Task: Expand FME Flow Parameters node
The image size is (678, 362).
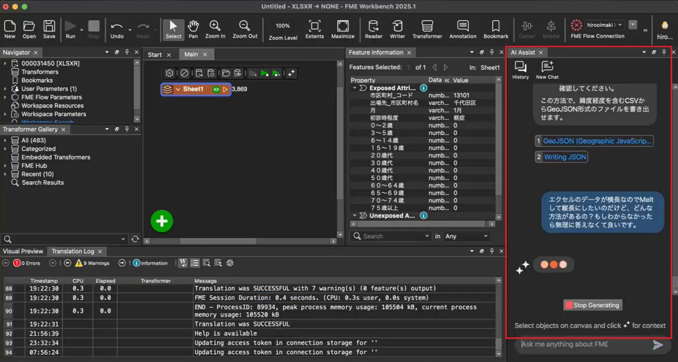Action: click(5, 97)
